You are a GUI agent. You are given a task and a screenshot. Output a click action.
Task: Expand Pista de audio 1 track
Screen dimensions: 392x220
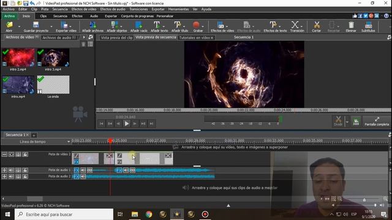tap(4, 170)
